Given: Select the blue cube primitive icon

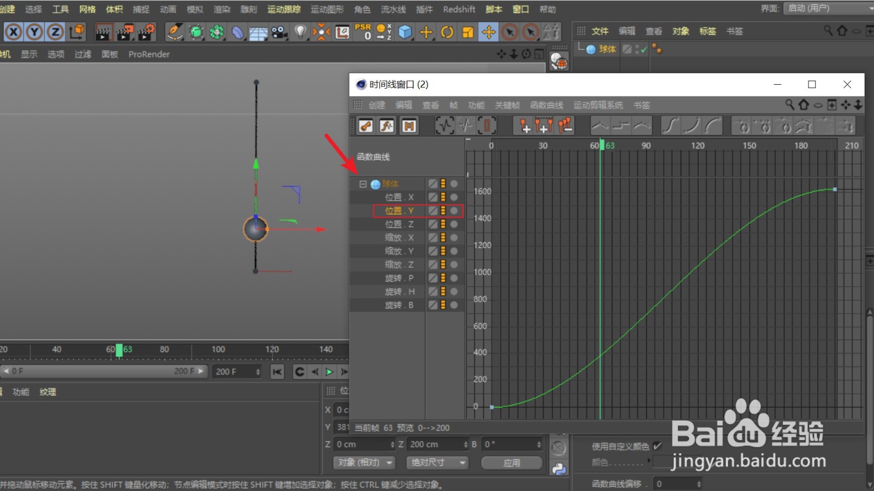Looking at the screenshot, I should 405,32.
